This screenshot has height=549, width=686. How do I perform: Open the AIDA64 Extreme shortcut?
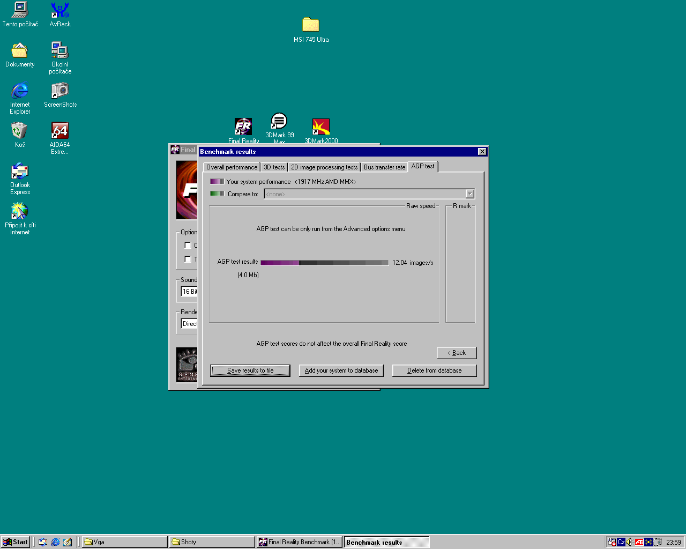point(59,131)
